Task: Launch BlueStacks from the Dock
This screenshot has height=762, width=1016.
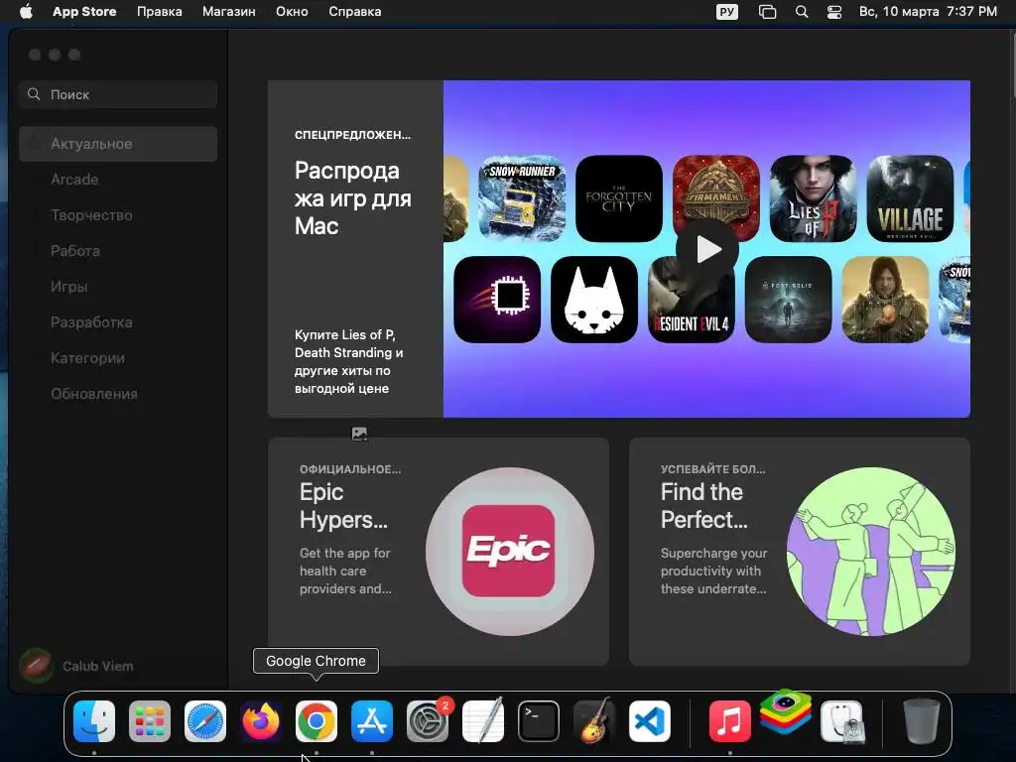Action: pos(786,712)
